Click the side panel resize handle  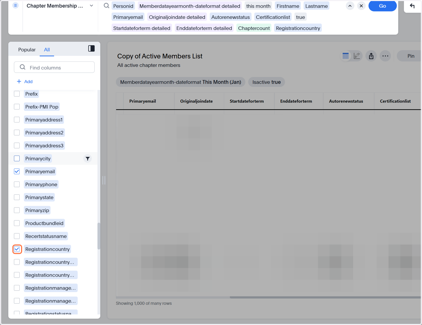[104, 180]
